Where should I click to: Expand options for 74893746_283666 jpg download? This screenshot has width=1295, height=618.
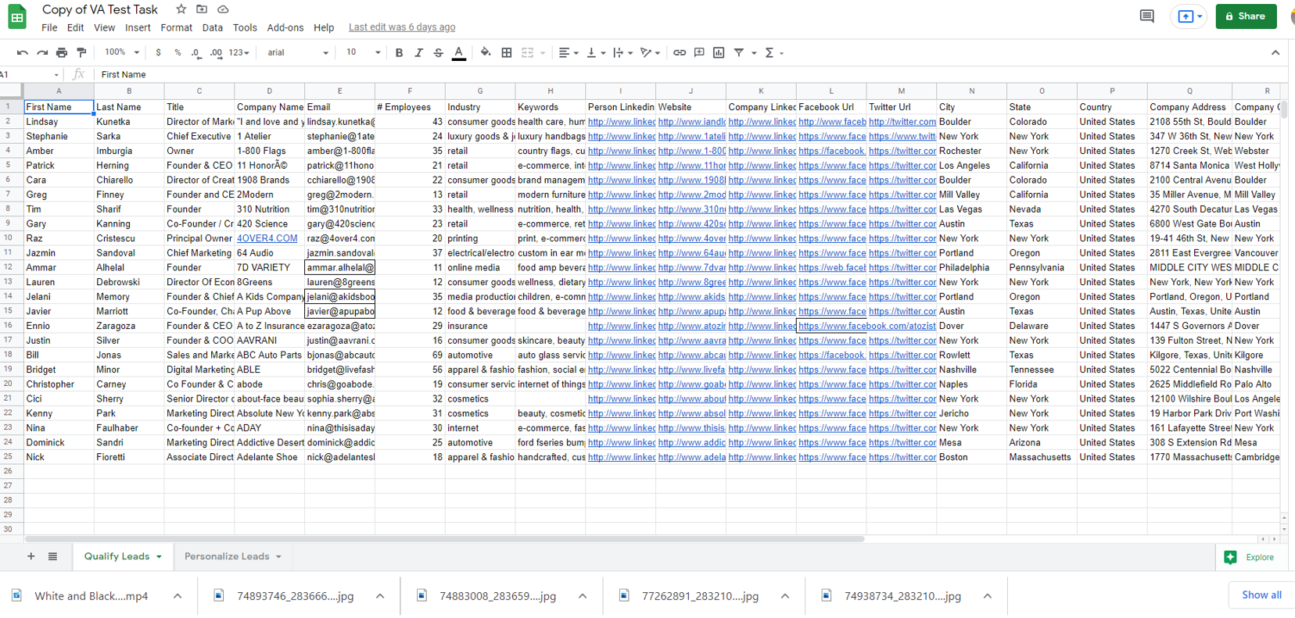pos(380,596)
